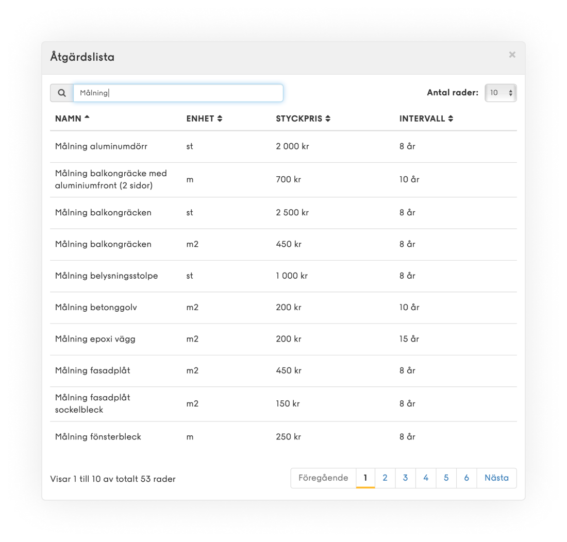Go to last page 6
The width and height of the screenshot is (567, 542).
(x=466, y=478)
